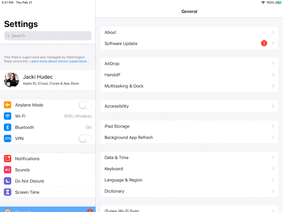Click the Settings search field
Screen dimensions: 283x212
click(48, 36)
